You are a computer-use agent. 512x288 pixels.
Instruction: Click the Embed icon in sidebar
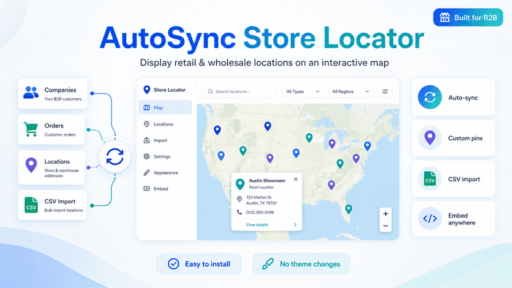(x=147, y=188)
